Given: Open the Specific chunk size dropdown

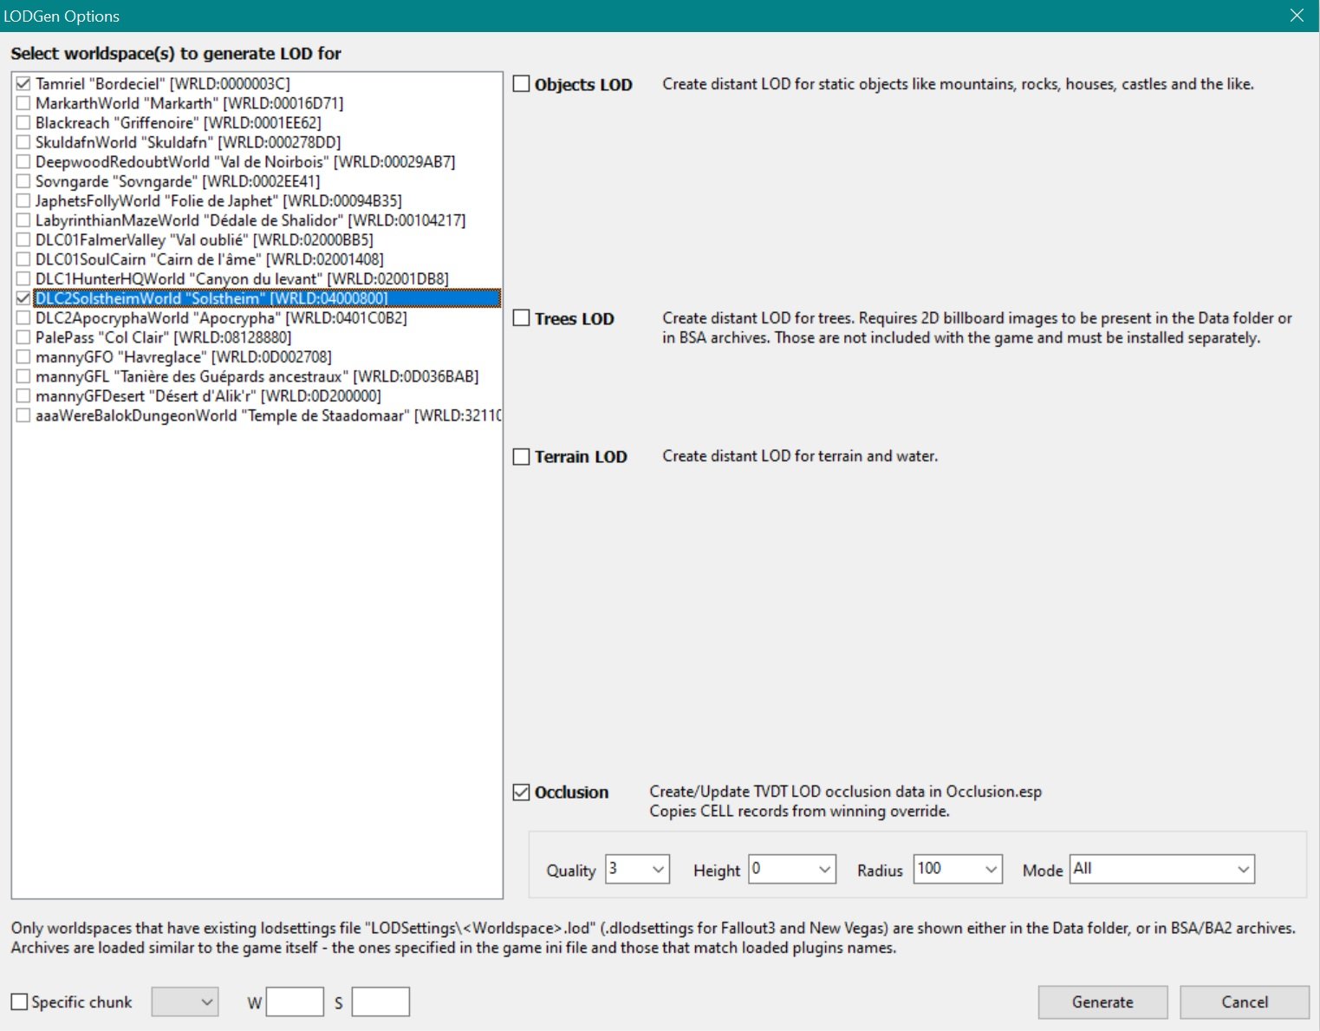Looking at the screenshot, I should (x=185, y=1002).
